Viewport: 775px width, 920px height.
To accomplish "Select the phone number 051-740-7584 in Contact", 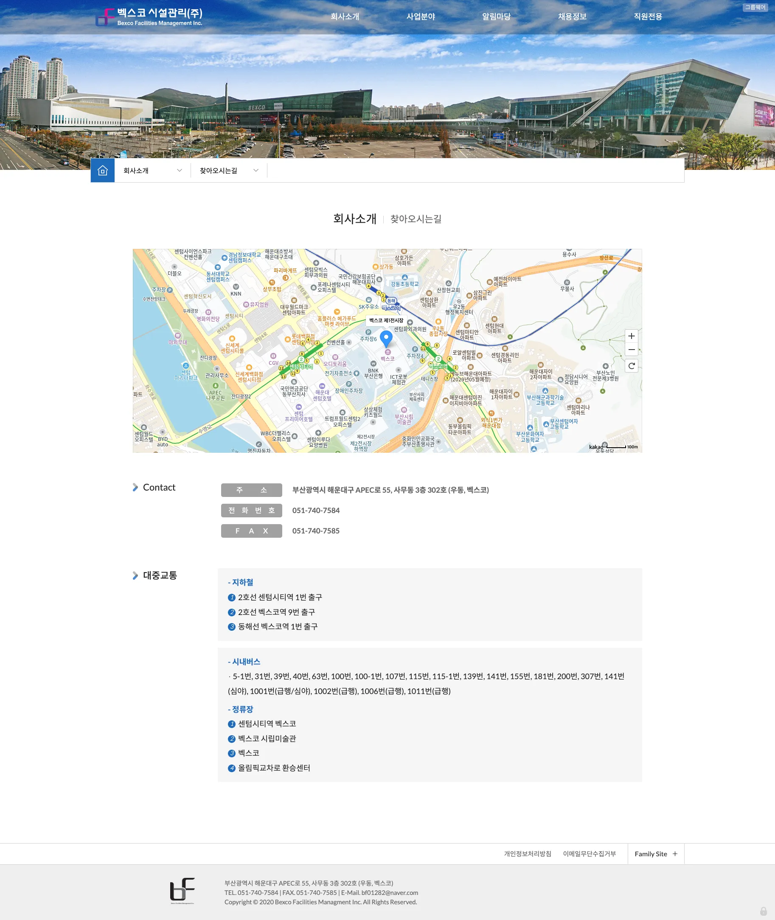I will tap(316, 510).
